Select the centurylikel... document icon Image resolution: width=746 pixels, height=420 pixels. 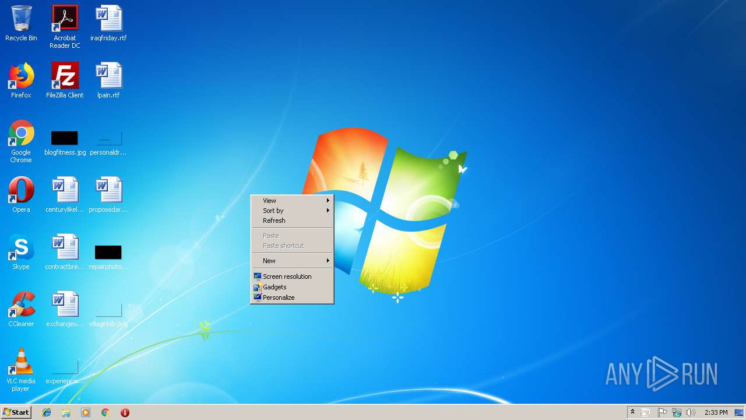click(65, 195)
